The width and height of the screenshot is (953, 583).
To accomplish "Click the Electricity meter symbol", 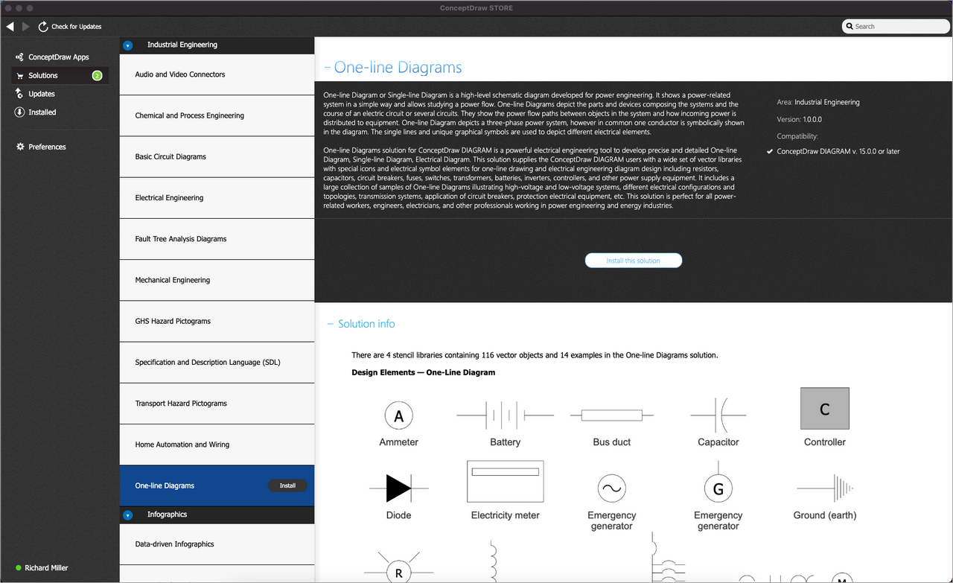I will [506, 481].
